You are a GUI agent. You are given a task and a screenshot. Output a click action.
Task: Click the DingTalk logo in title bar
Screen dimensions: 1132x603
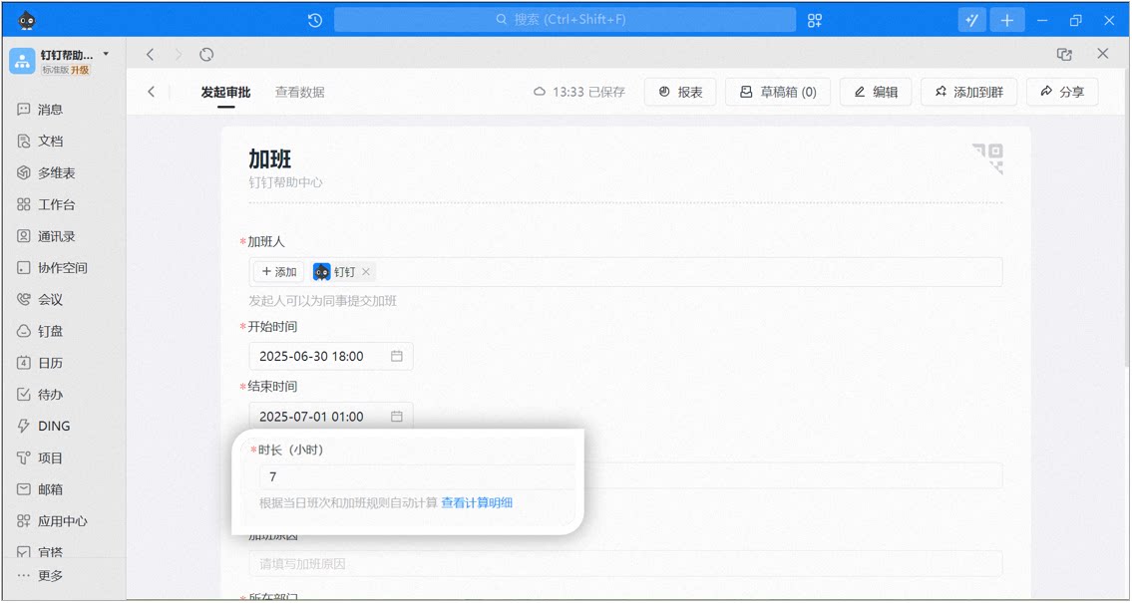coord(27,20)
